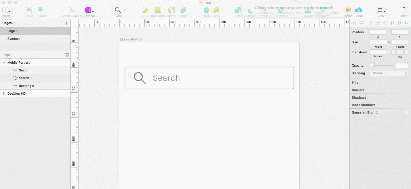
Task: Click the Ungroup toolbar icon
Action: point(41,10)
